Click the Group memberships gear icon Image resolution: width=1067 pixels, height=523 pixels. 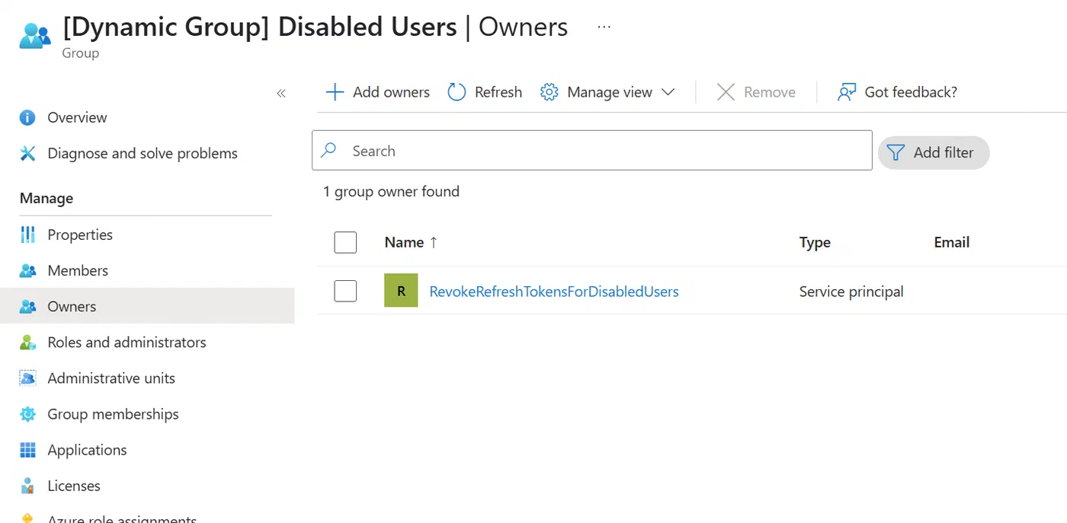(x=28, y=413)
